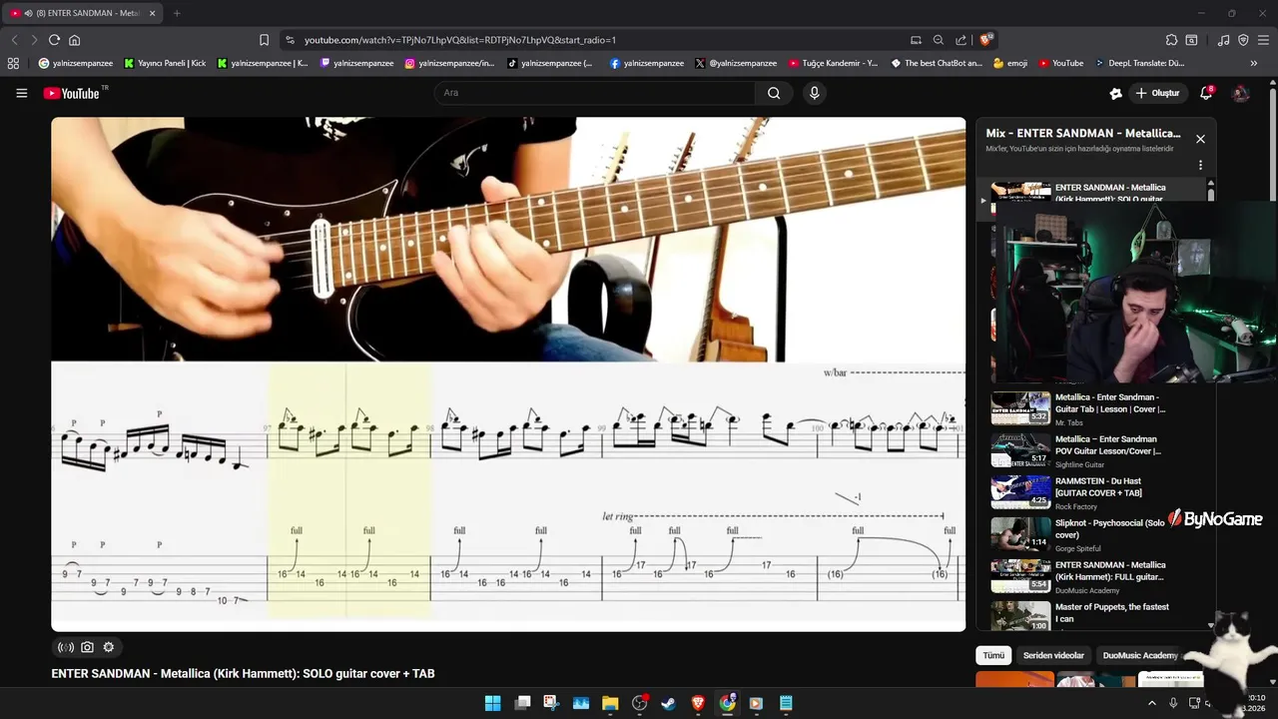Open the YouTube guide hamburger menu
The width and height of the screenshot is (1278, 719).
(x=21, y=93)
